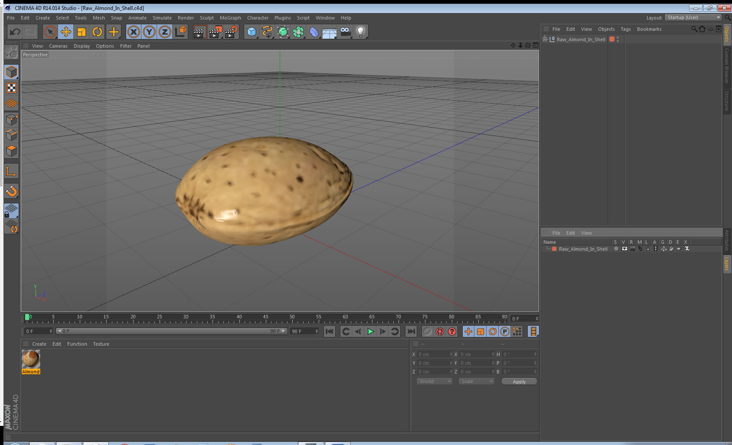
Task: Open the deformer objects icon
Action: pyautogui.click(x=314, y=32)
